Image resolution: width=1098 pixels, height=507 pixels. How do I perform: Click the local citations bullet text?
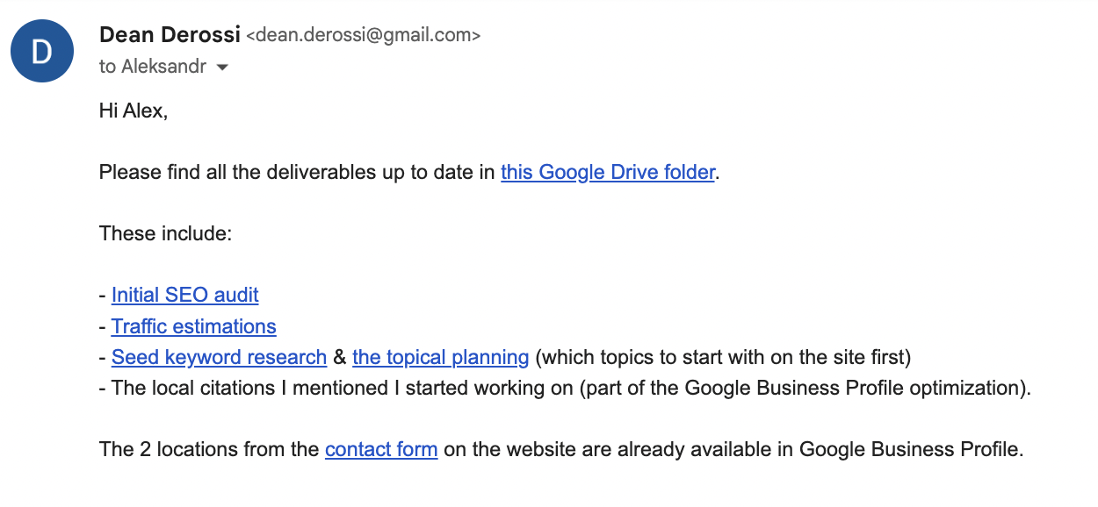click(x=565, y=389)
